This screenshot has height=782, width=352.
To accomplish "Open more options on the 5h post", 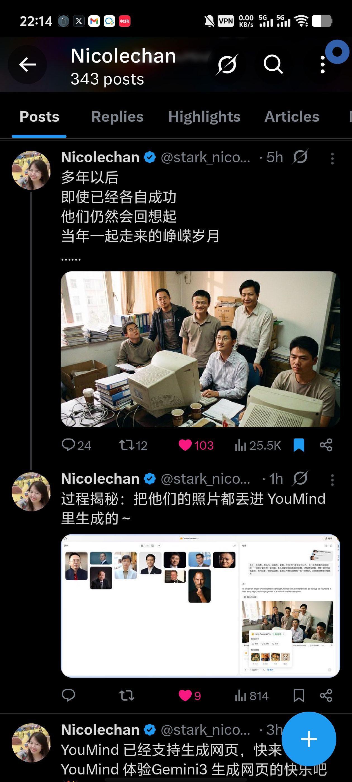I will (332, 158).
